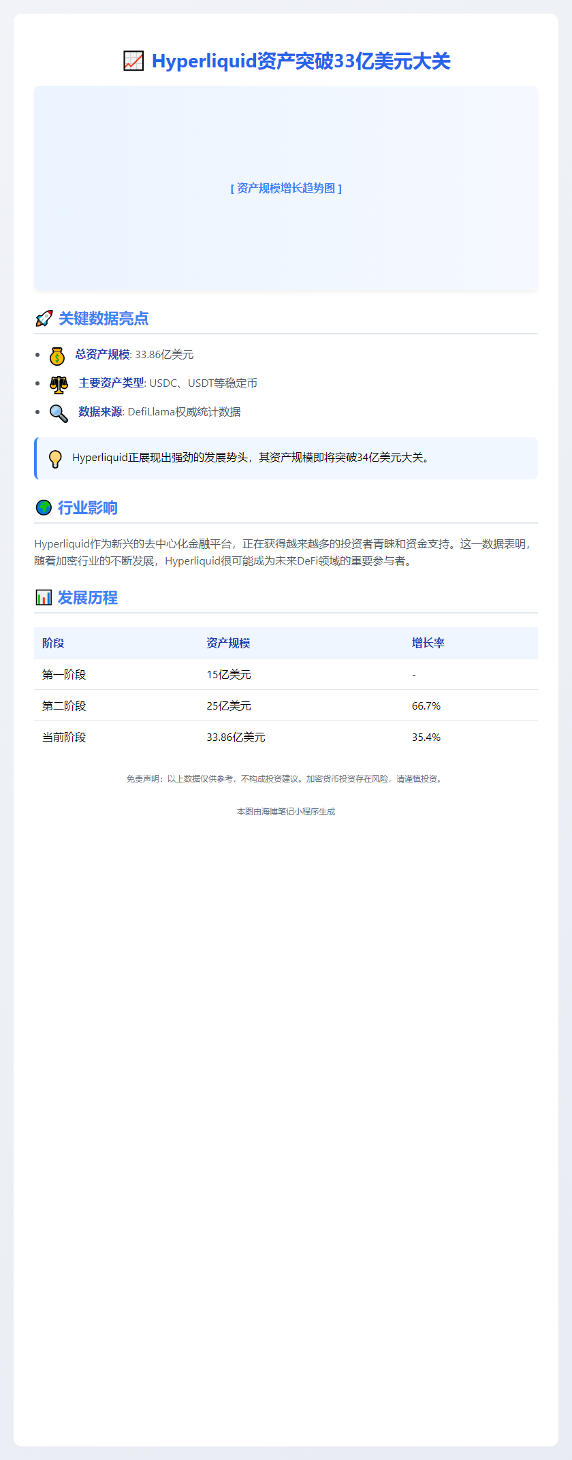Click the light bulb icon in callout
This screenshot has width=572, height=1460.
[x=56, y=458]
